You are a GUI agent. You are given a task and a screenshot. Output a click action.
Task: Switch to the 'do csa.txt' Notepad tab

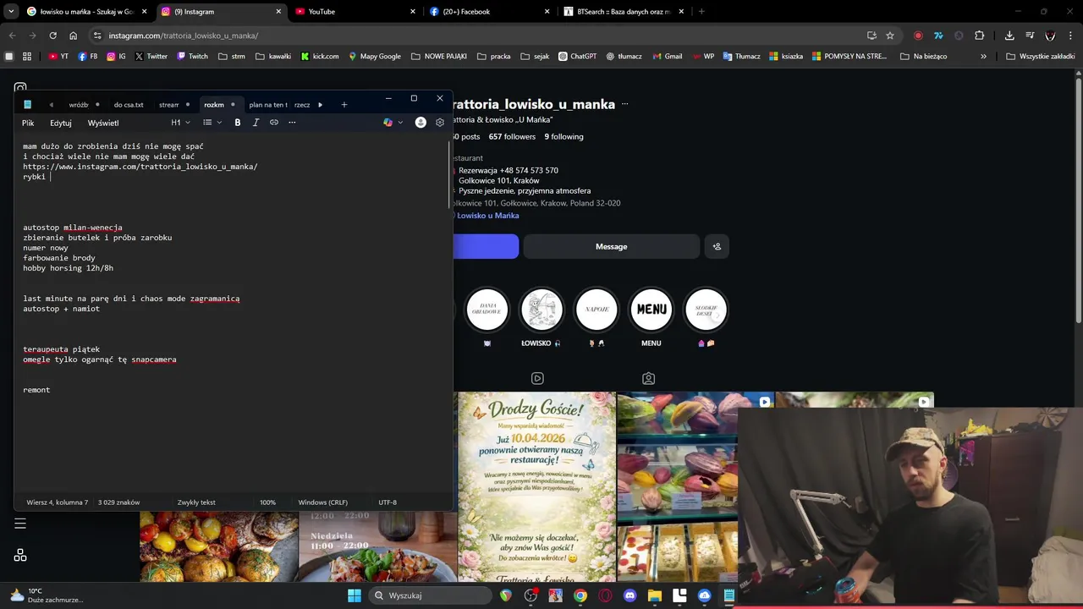pos(129,105)
